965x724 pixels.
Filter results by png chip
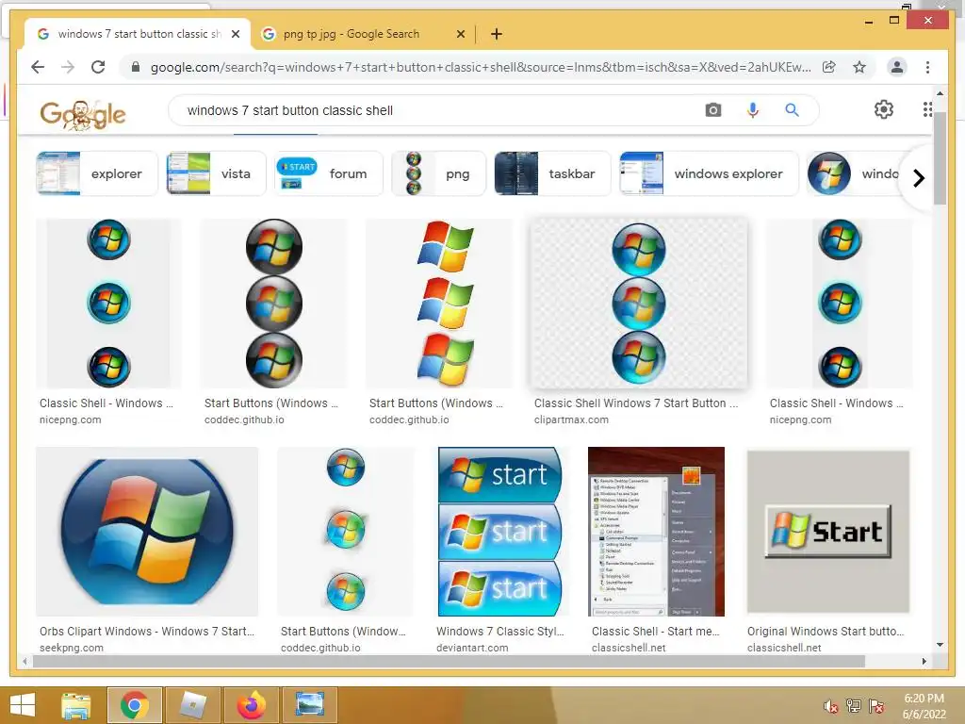pyautogui.click(x=438, y=173)
